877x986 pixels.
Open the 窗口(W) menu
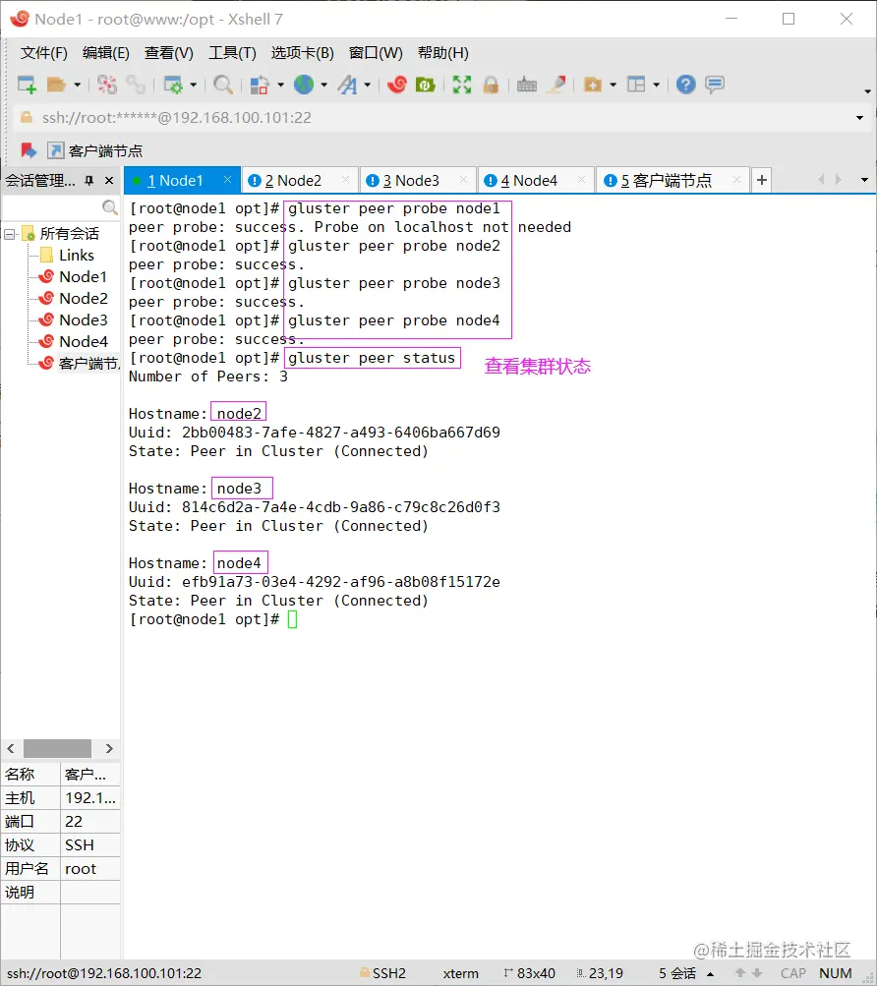pyautogui.click(x=376, y=53)
